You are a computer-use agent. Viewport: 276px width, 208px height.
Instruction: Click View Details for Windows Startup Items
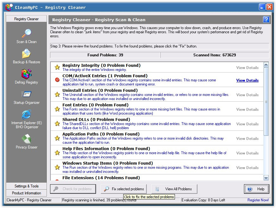pyautogui.click(x=247, y=168)
